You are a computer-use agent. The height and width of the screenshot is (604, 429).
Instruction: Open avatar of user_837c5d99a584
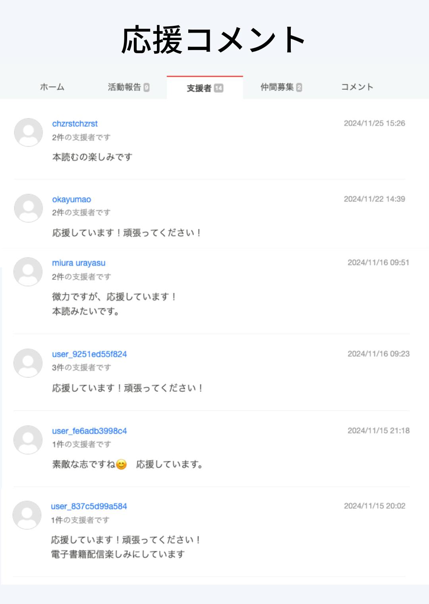coord(27,515)
